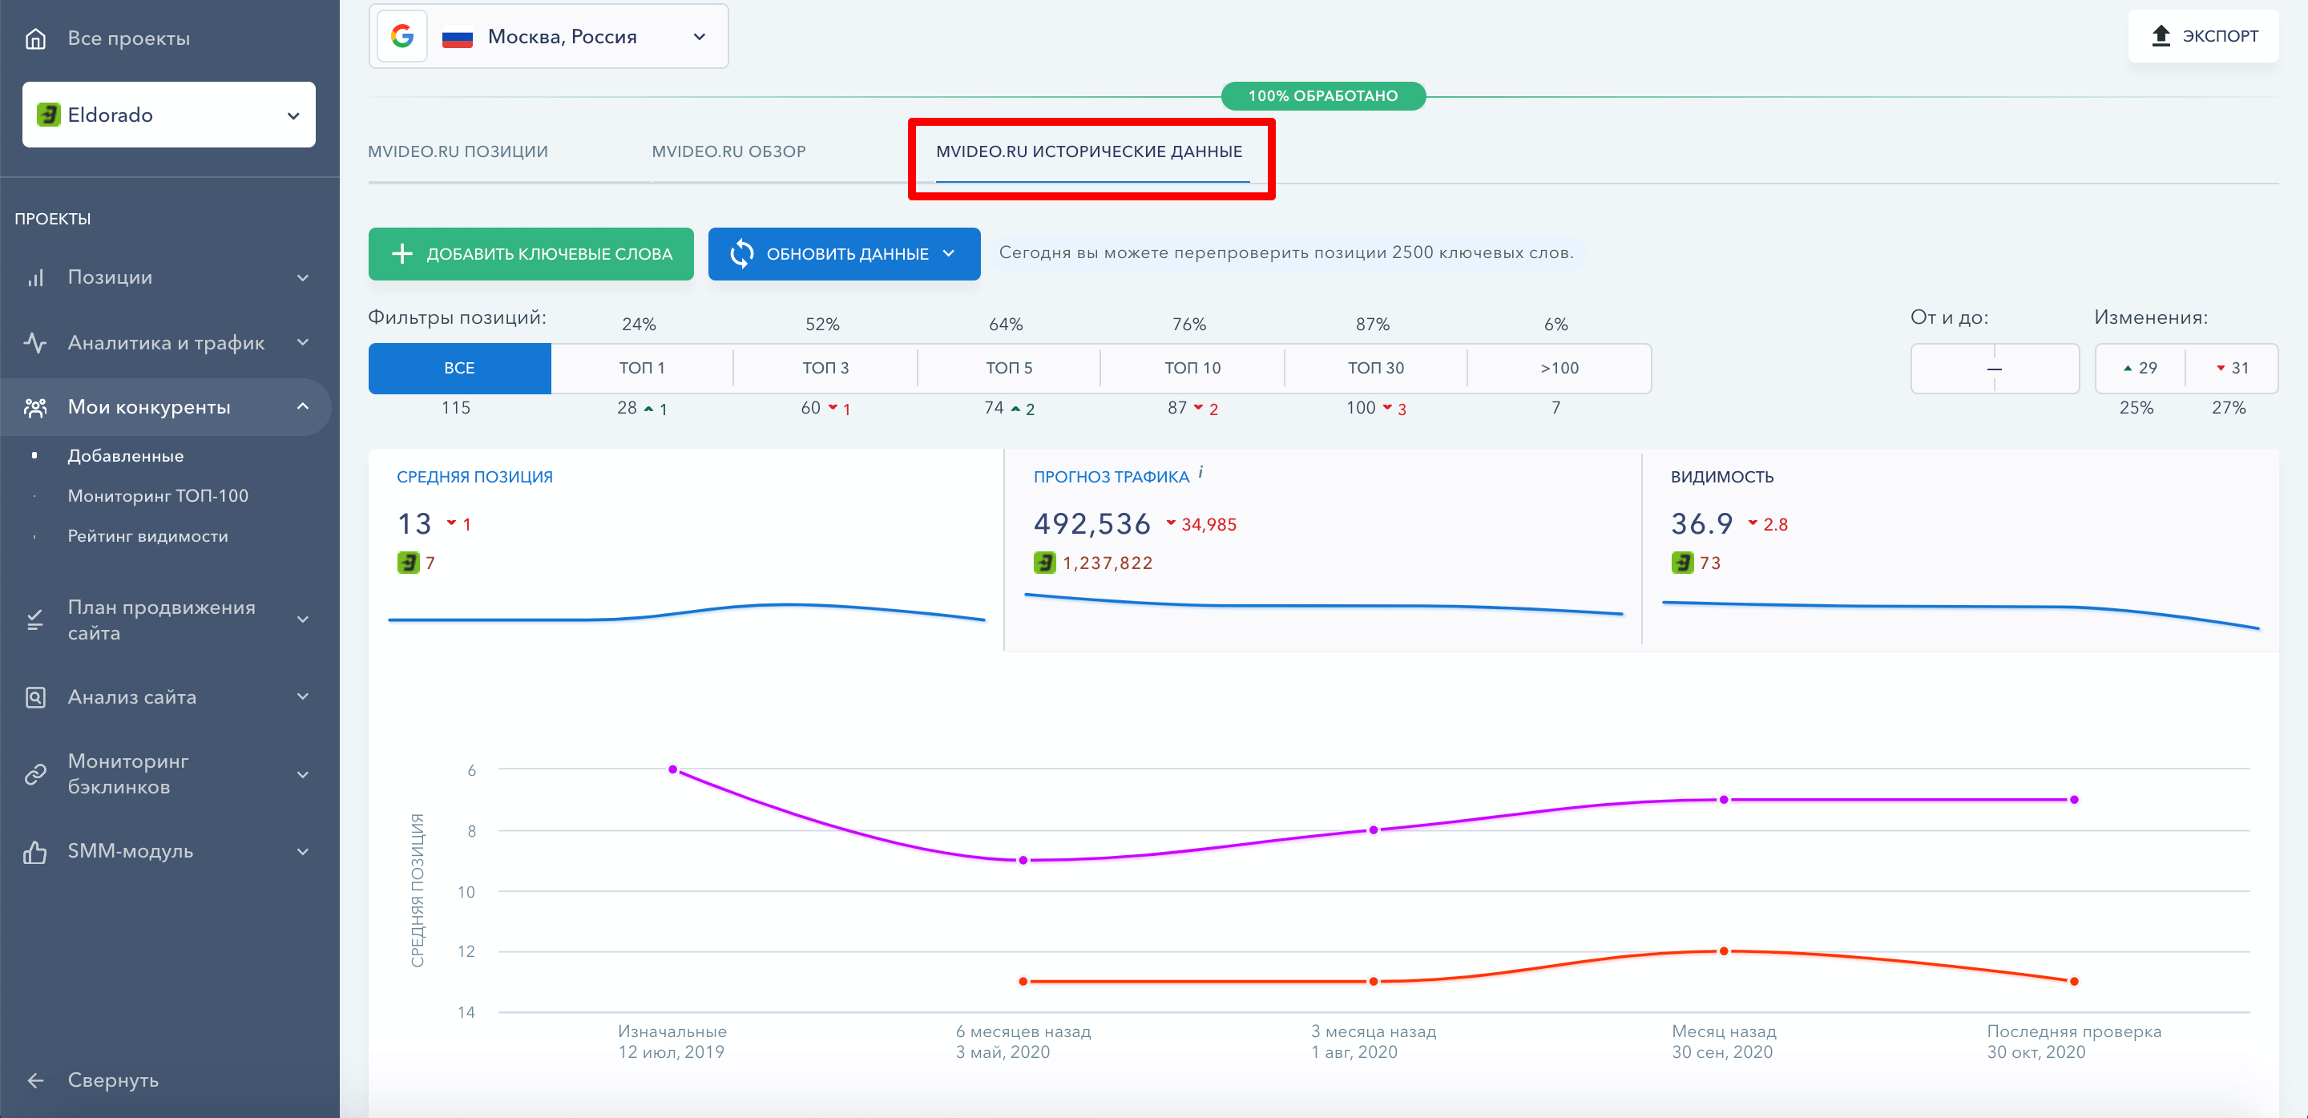Click the chain link icon next to Мониторинг бэклинков
This screenshot has height=1118, width=2308.
(35, 774)
